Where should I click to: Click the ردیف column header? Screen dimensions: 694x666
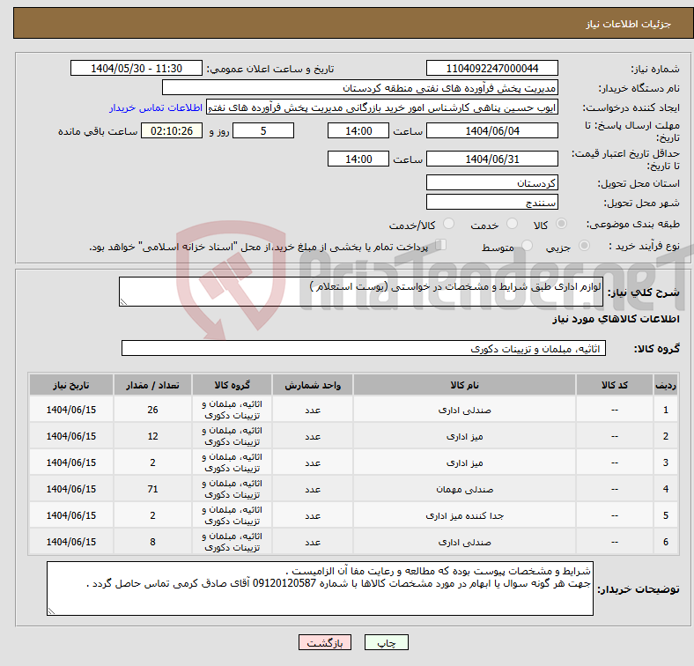tap(665, 385)
